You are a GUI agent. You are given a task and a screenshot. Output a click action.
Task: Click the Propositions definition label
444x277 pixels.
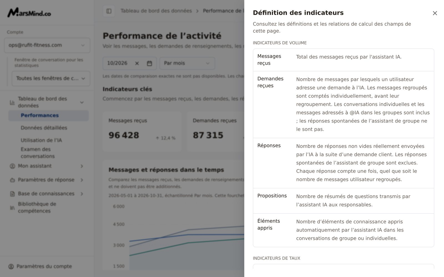click(x=272, y=196)
